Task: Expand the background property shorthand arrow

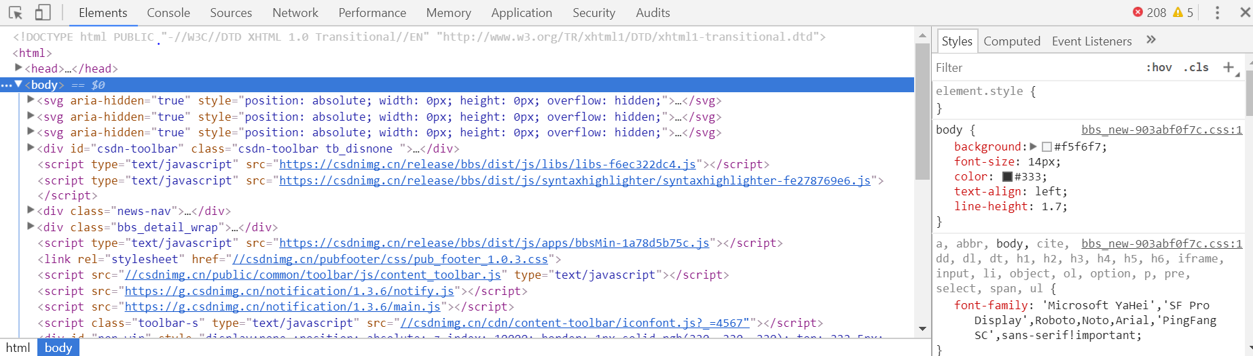Action: point(1033,146)
